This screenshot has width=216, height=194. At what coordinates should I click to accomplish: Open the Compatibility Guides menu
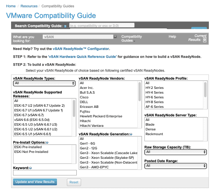pyautogui.click(x=131, y=39)
